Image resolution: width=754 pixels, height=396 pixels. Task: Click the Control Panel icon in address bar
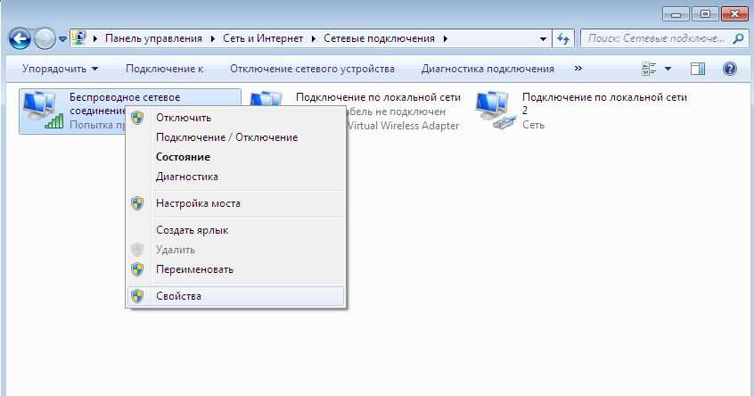coord(79,38)
